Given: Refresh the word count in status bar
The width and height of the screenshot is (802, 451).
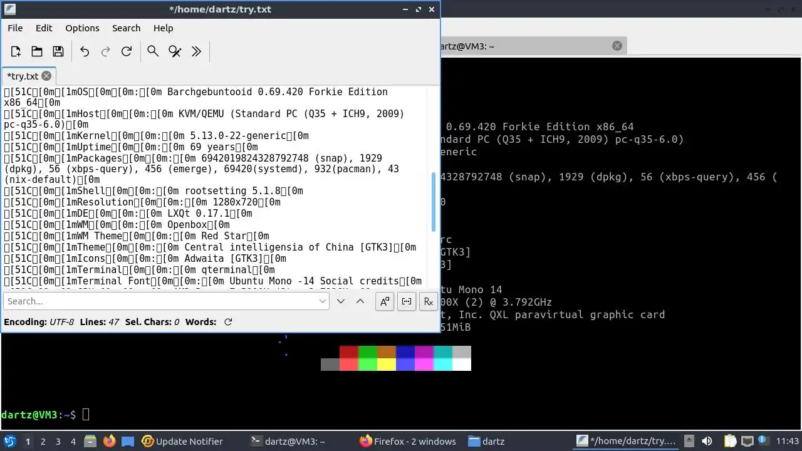Looking at the screenshot, I should point(228,322).
